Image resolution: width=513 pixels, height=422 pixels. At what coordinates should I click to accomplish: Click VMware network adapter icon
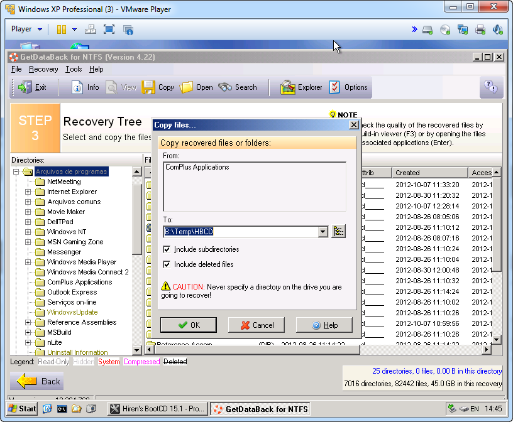(463, 30)
